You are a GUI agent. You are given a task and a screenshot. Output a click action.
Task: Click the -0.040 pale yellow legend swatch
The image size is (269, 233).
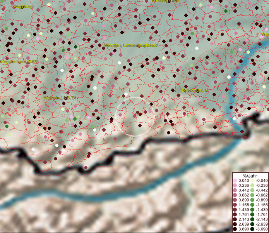pyautogui.click(x=252, y=181)
